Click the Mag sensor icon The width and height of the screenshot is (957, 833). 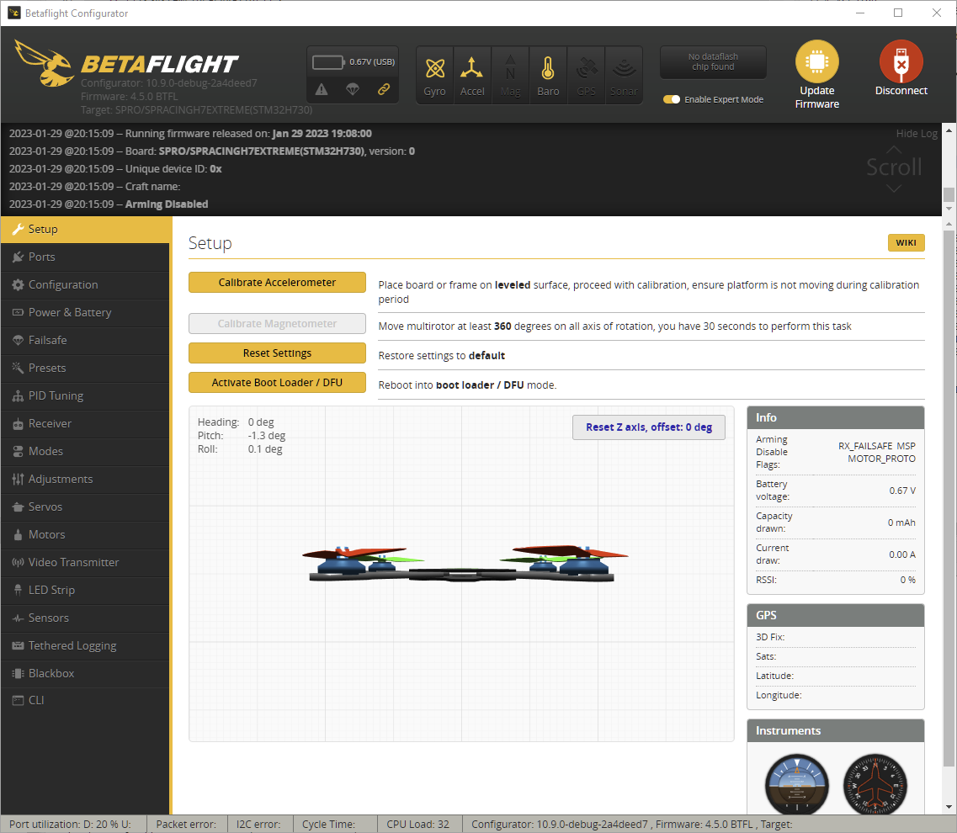tap(510, 68)
